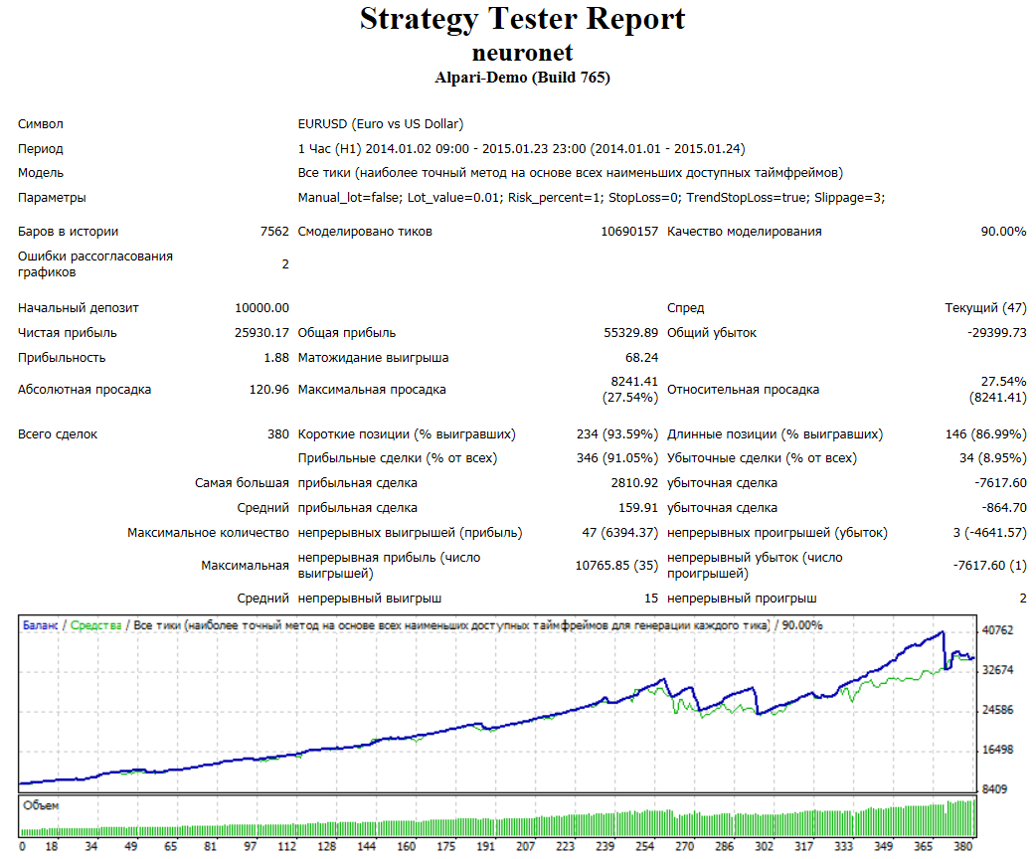This screenshot has height=859, width=1036.
Task: Click chart y-axis label '16498'
Action: pos(997,750)
